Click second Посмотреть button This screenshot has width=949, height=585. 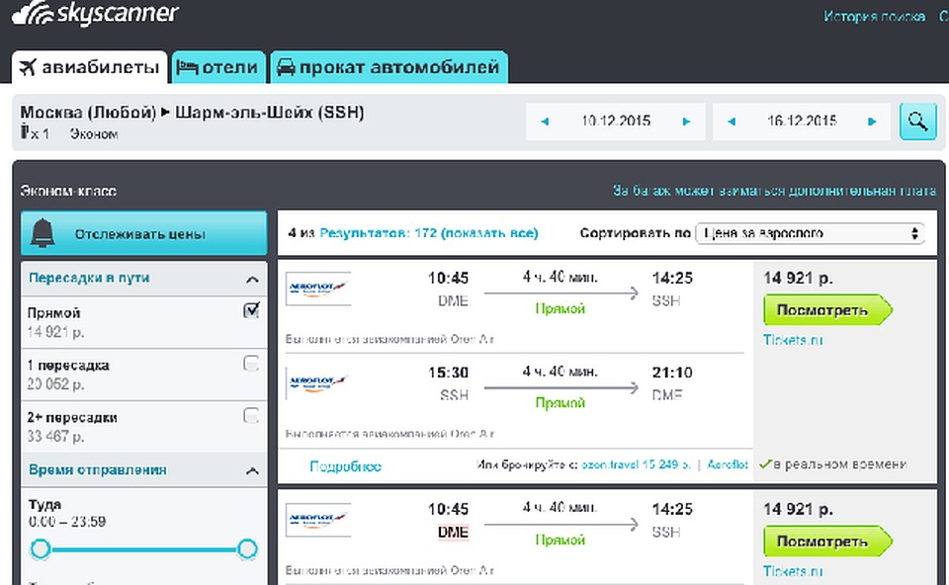click(827, 541)
